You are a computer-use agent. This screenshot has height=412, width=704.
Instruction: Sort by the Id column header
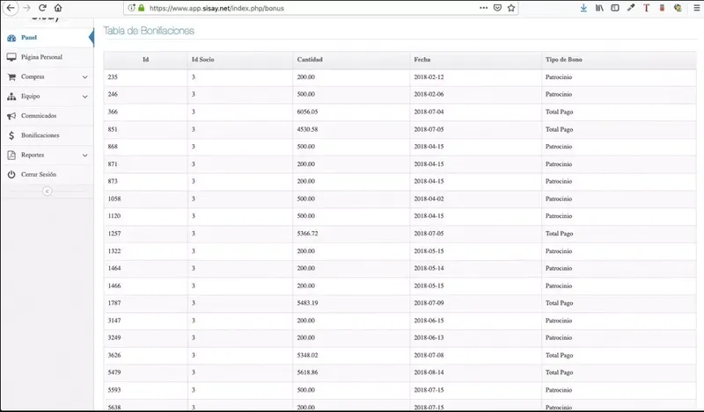[145, 59]
